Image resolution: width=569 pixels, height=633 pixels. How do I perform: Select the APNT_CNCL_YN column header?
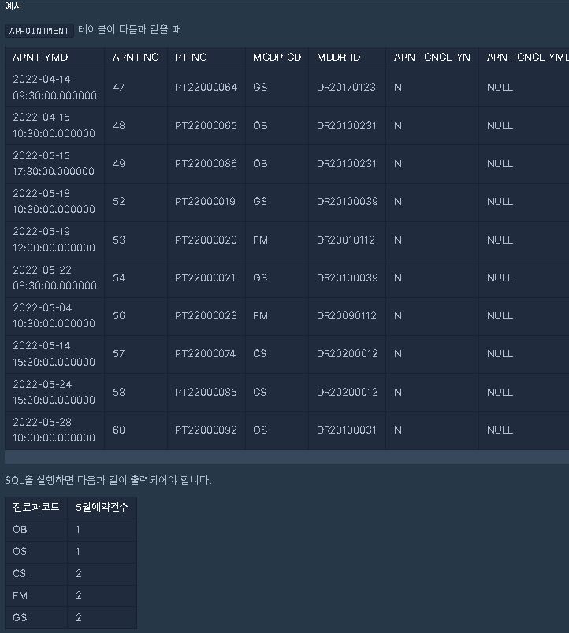pos(432,58)
